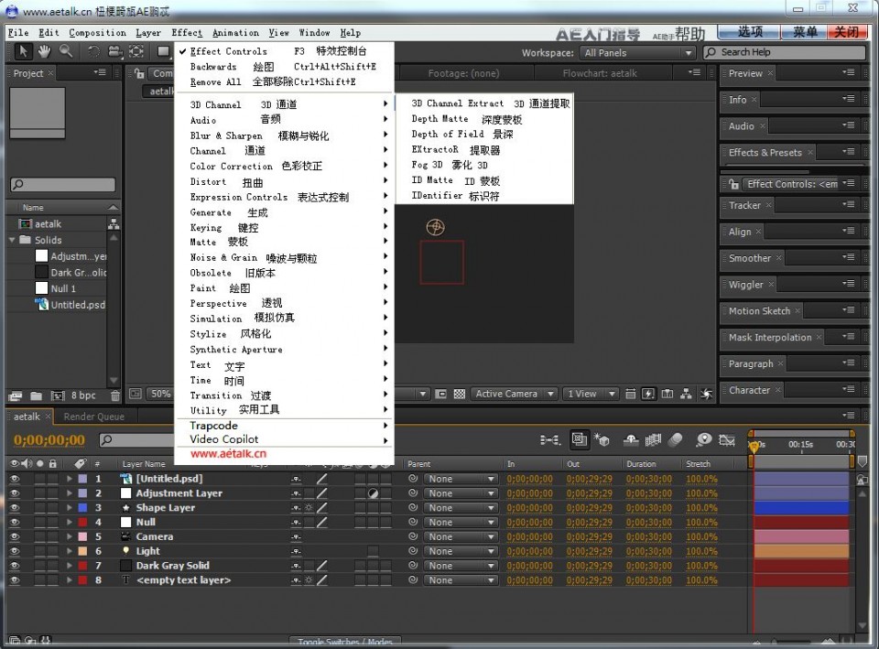The width and height of the screenshot is (879, 649).
Task: Click the trash icon in Project panel
Action: pos(114,395)
